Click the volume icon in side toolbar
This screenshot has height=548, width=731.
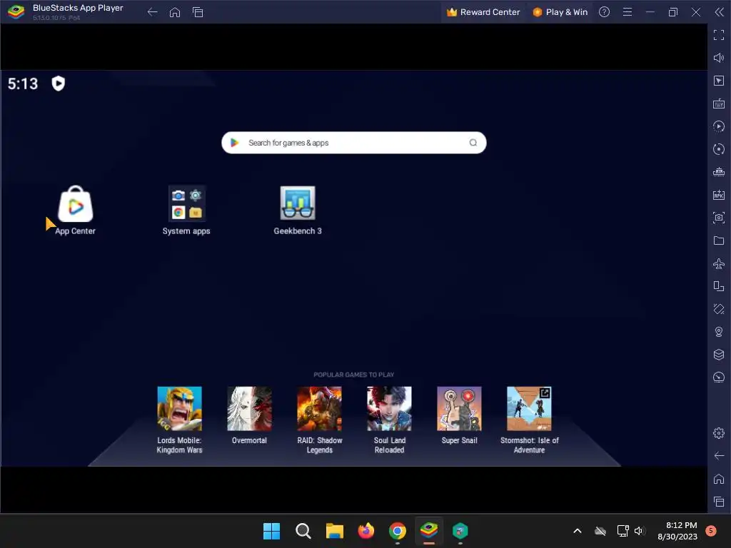(719, 58)
